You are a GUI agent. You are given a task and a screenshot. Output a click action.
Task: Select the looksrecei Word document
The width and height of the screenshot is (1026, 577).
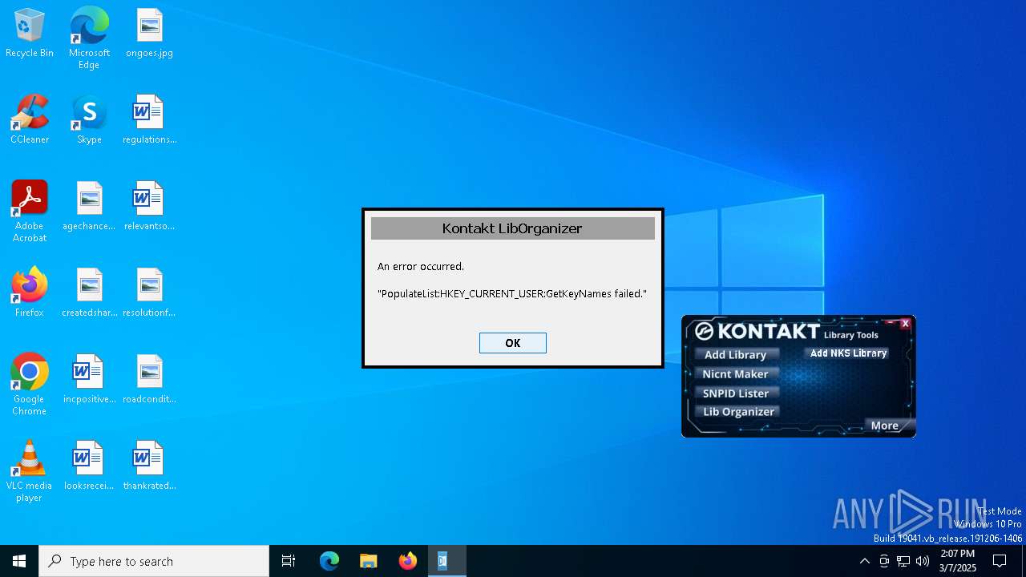[x=89, y=466]
